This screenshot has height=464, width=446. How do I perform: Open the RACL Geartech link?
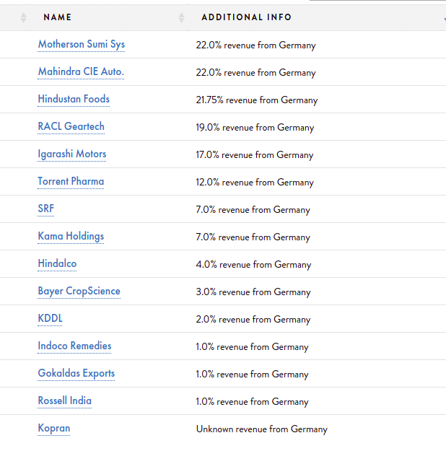71,127
